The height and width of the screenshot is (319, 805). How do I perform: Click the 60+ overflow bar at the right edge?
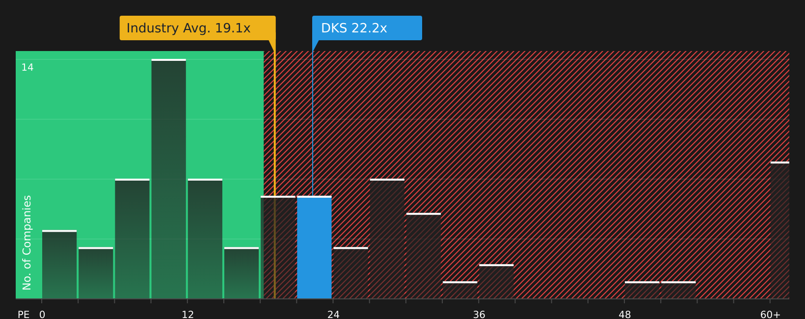pos(780,230)
